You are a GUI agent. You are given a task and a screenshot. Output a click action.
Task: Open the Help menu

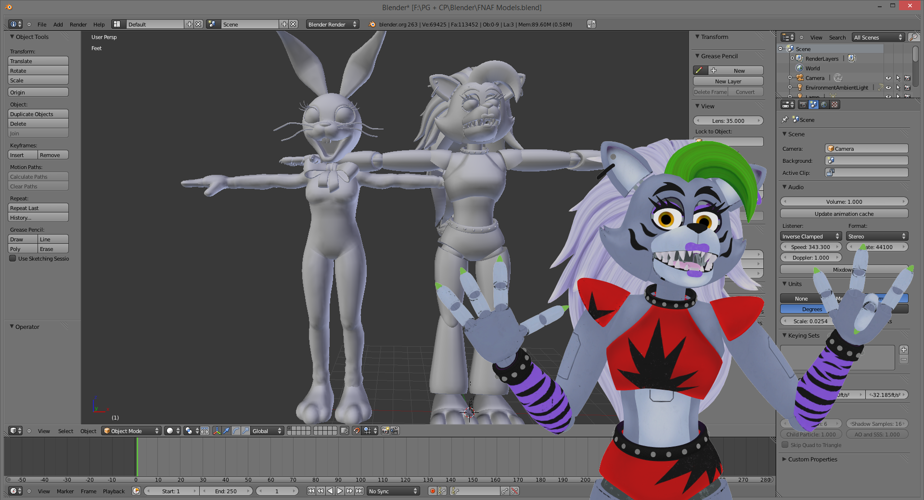99,24
